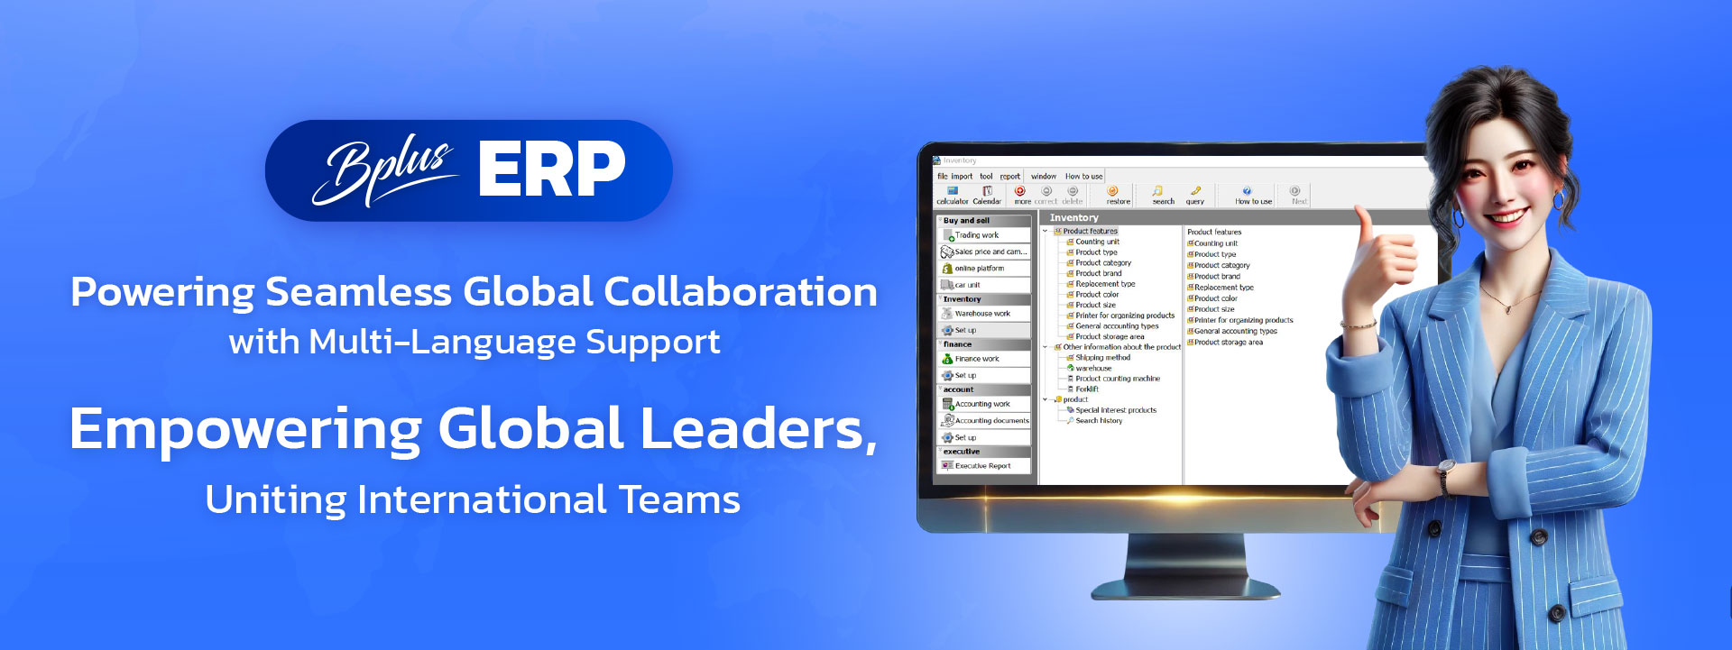Open the tool menu

[986, 177]
